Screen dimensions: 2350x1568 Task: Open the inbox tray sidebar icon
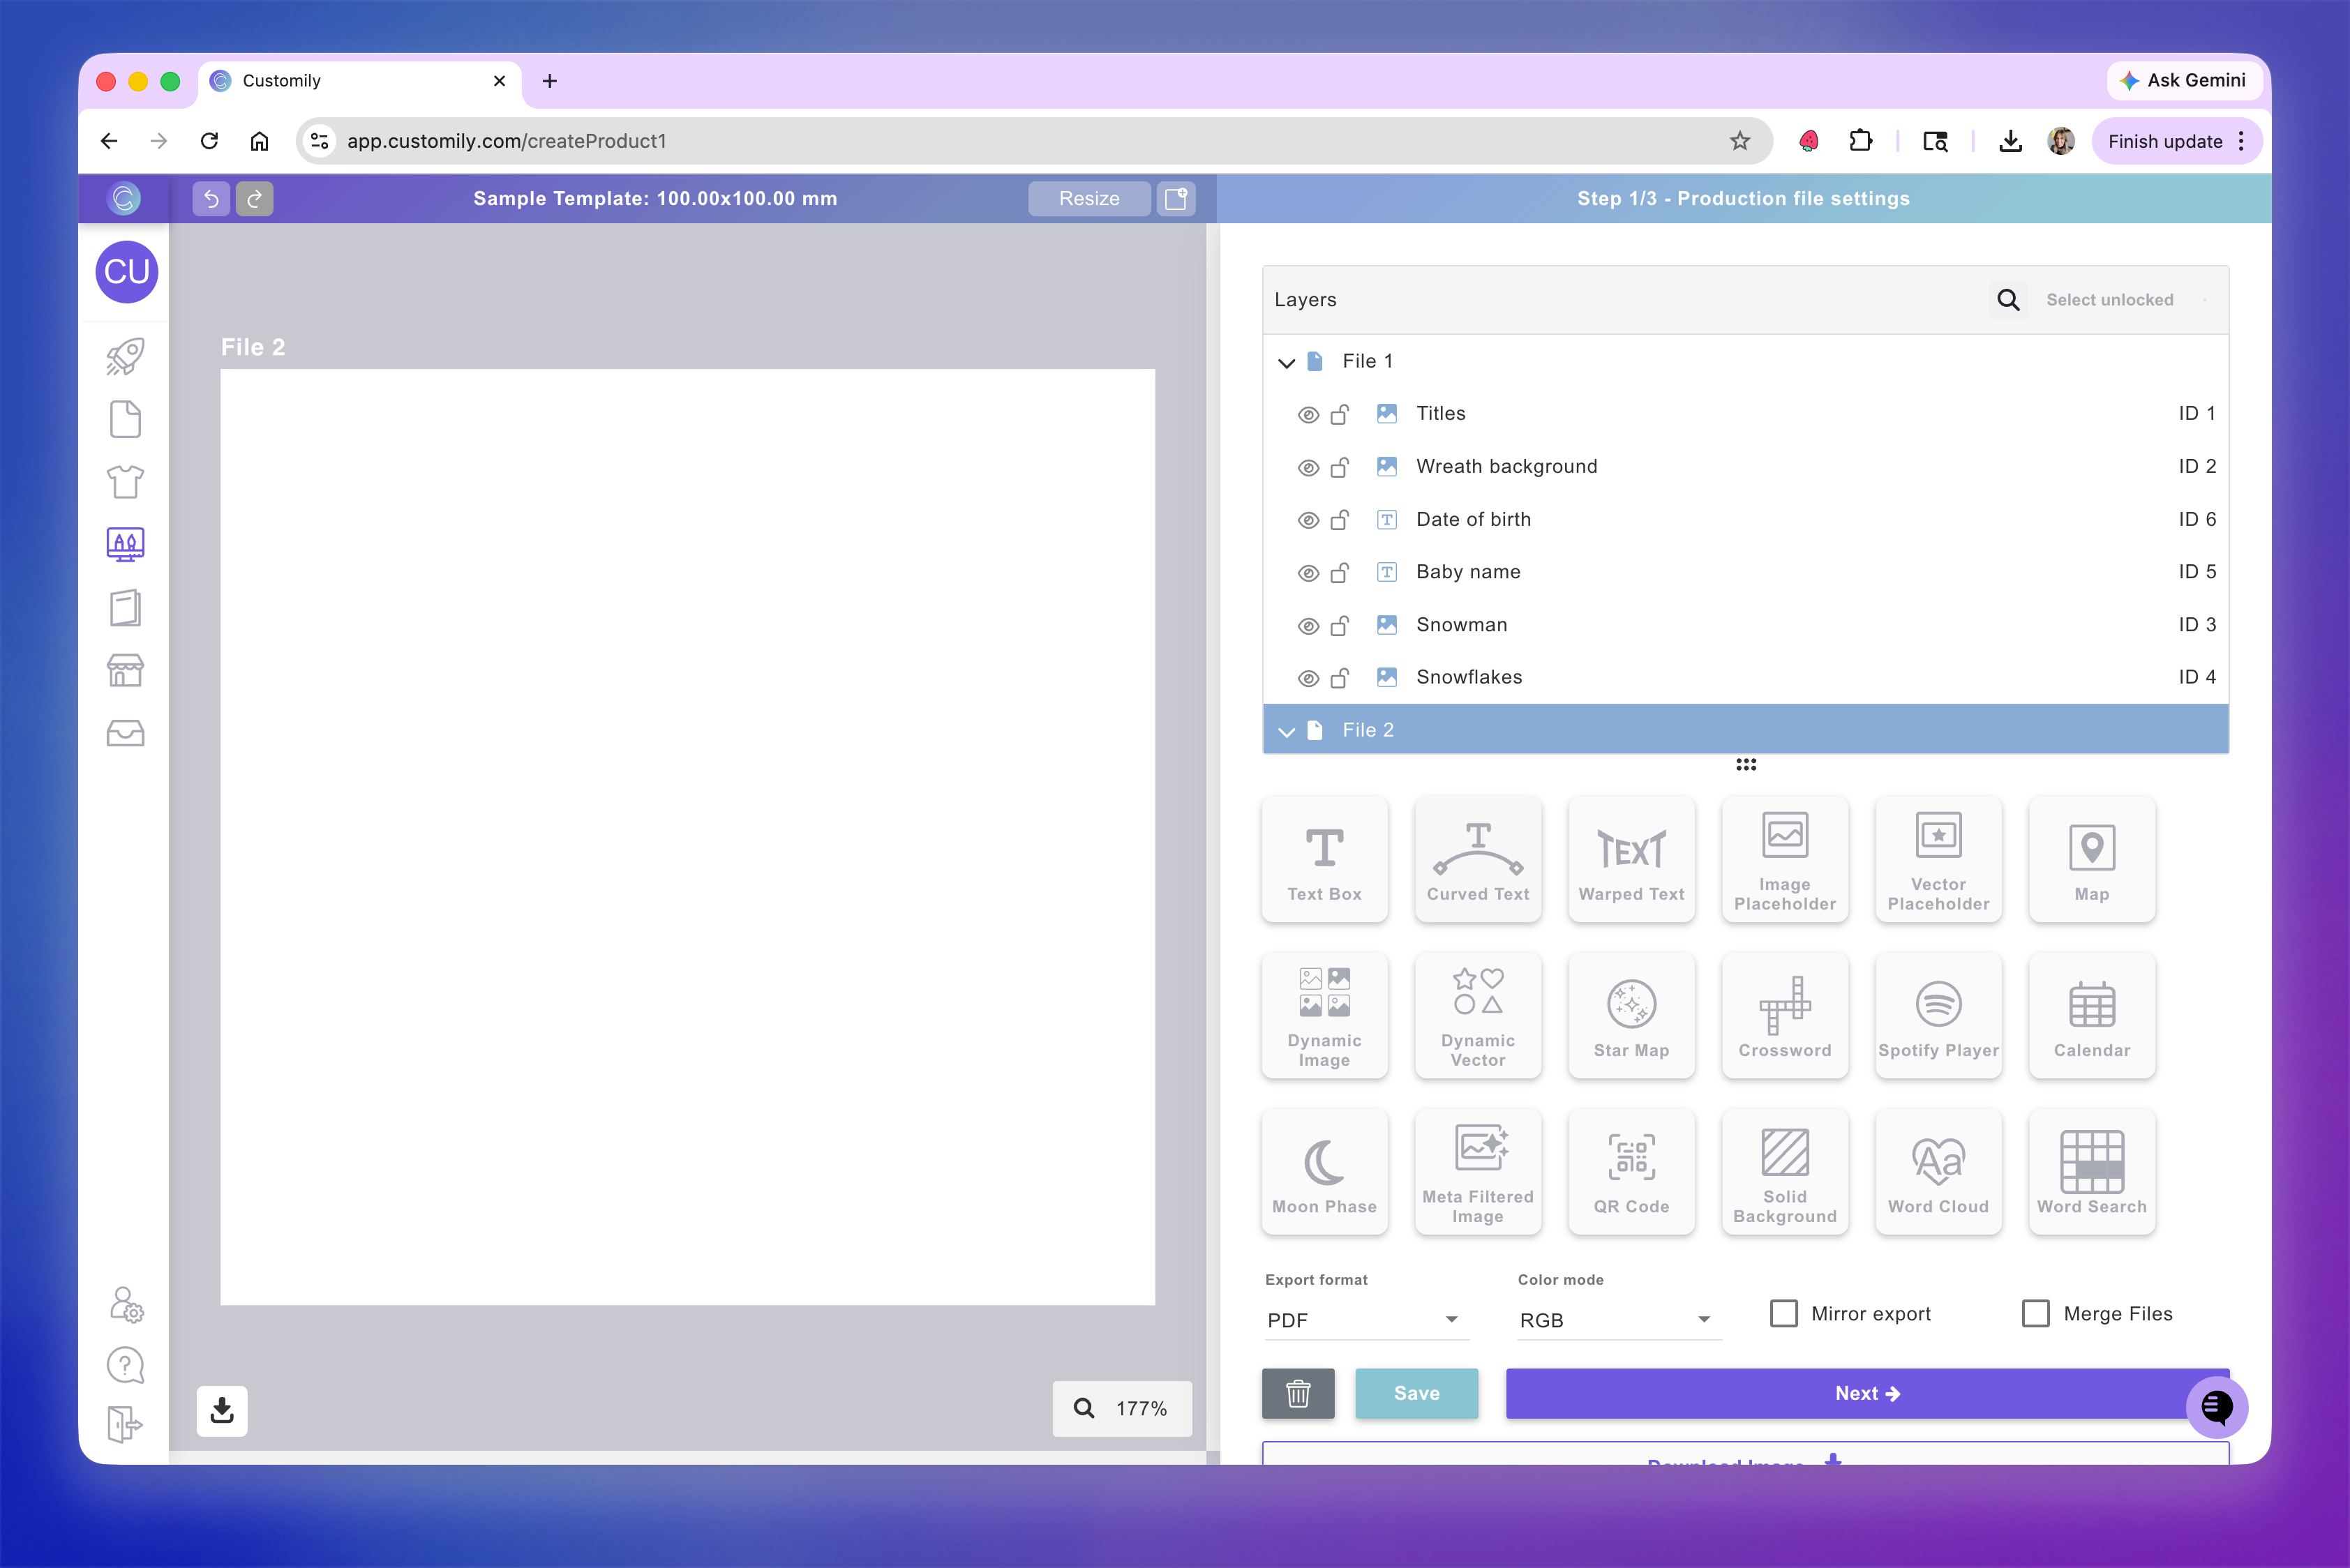125,733
